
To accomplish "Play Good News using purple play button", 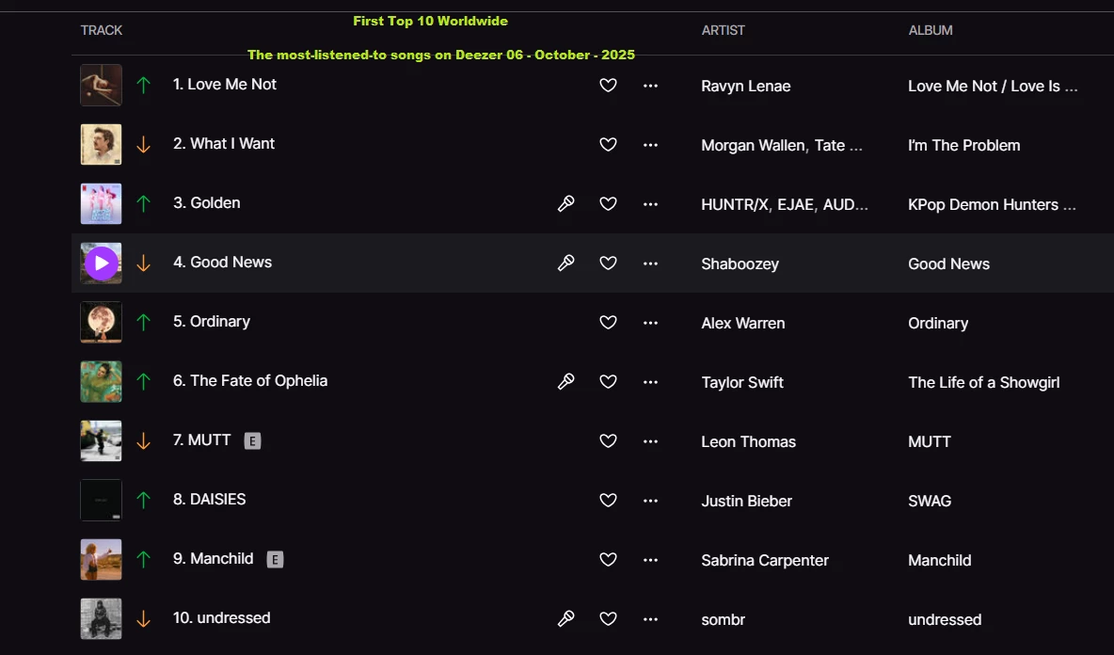I will click(x=102, y=263).
